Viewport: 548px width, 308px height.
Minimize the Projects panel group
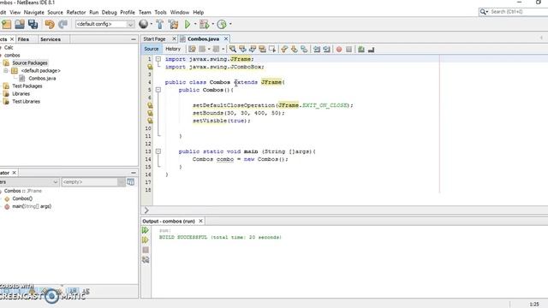point(134,39)
